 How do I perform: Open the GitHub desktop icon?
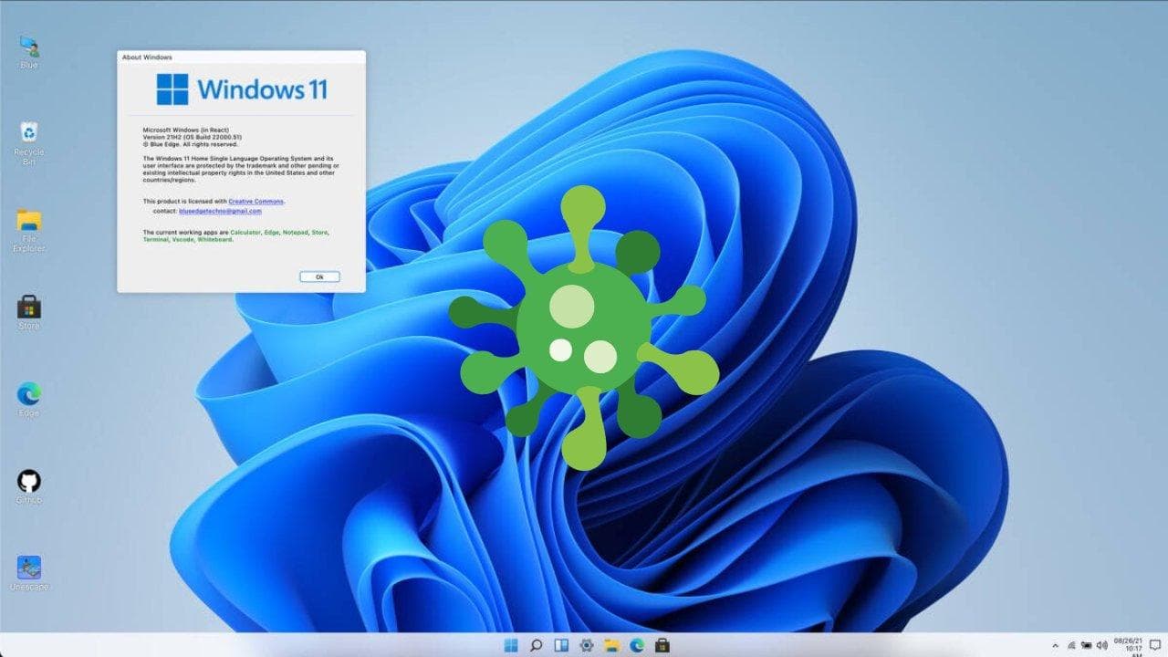pos(29,481)
